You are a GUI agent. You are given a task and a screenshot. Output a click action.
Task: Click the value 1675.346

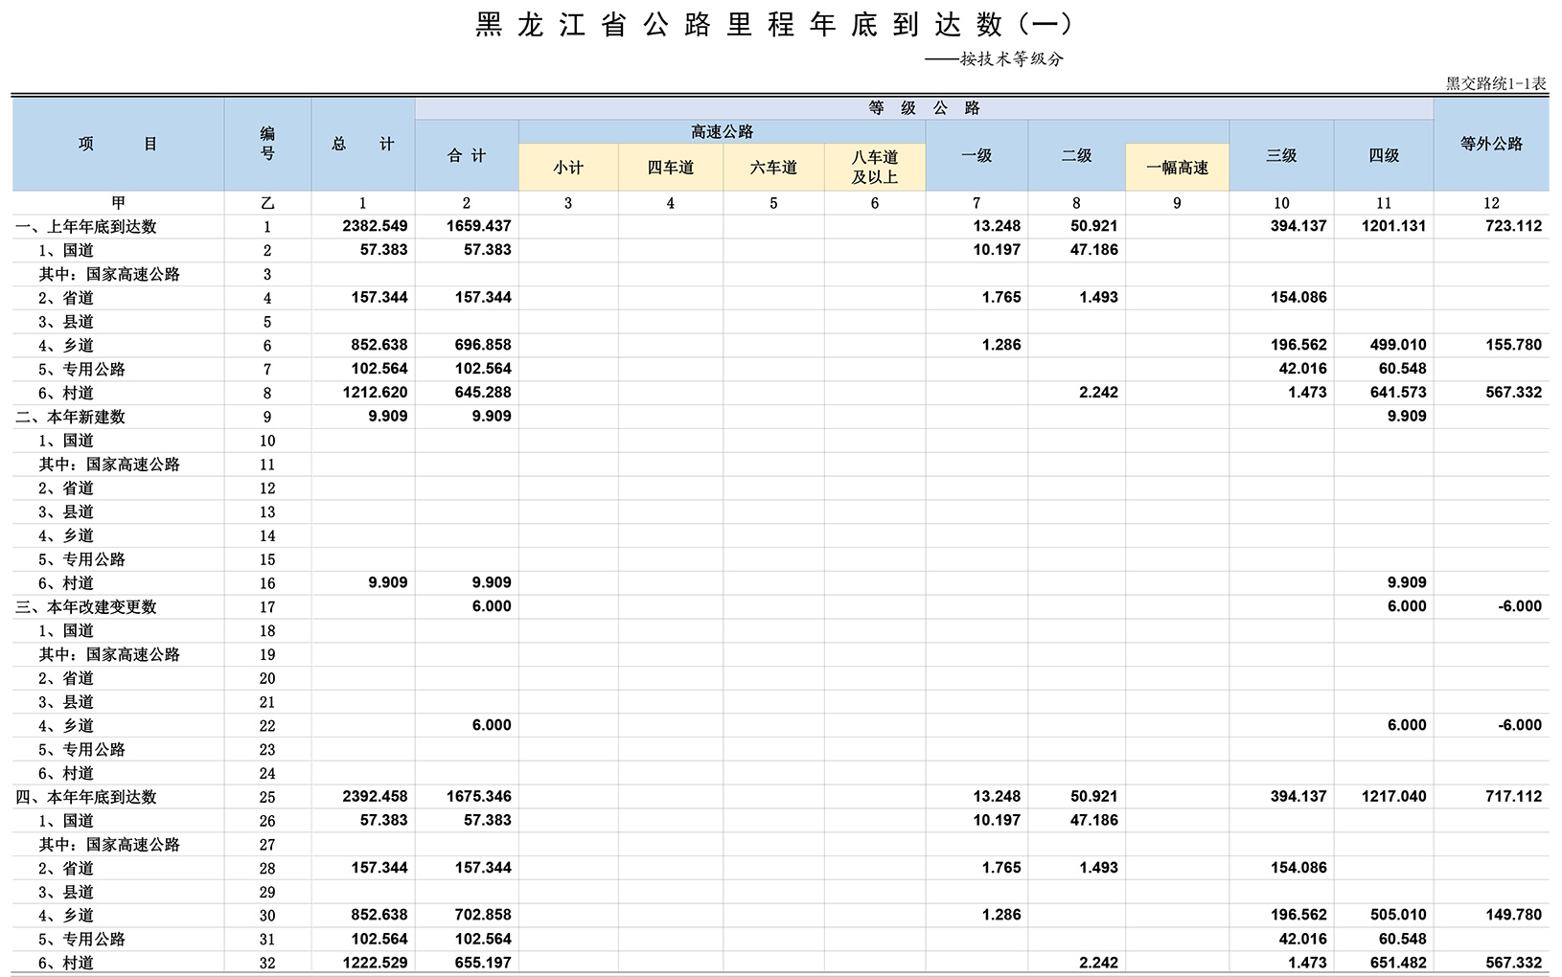point(479,797)
